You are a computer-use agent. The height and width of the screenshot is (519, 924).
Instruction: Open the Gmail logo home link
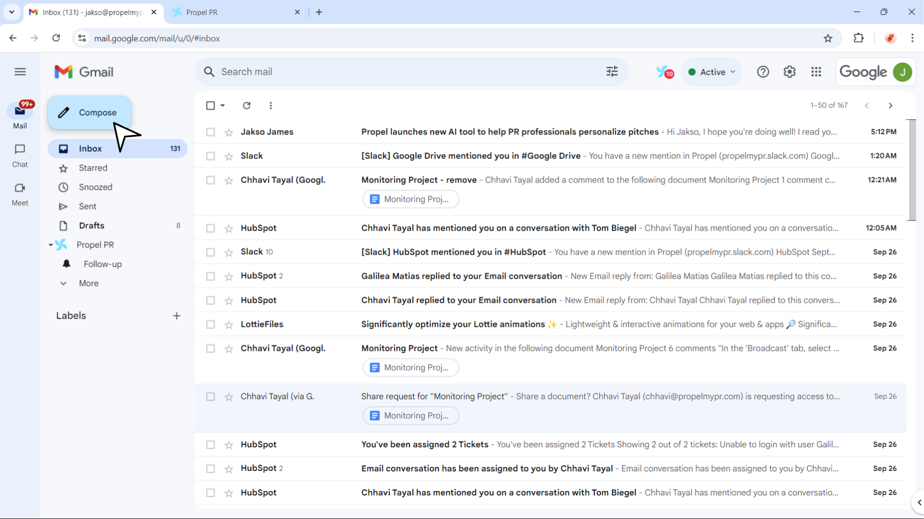click(x=84, y=72)
